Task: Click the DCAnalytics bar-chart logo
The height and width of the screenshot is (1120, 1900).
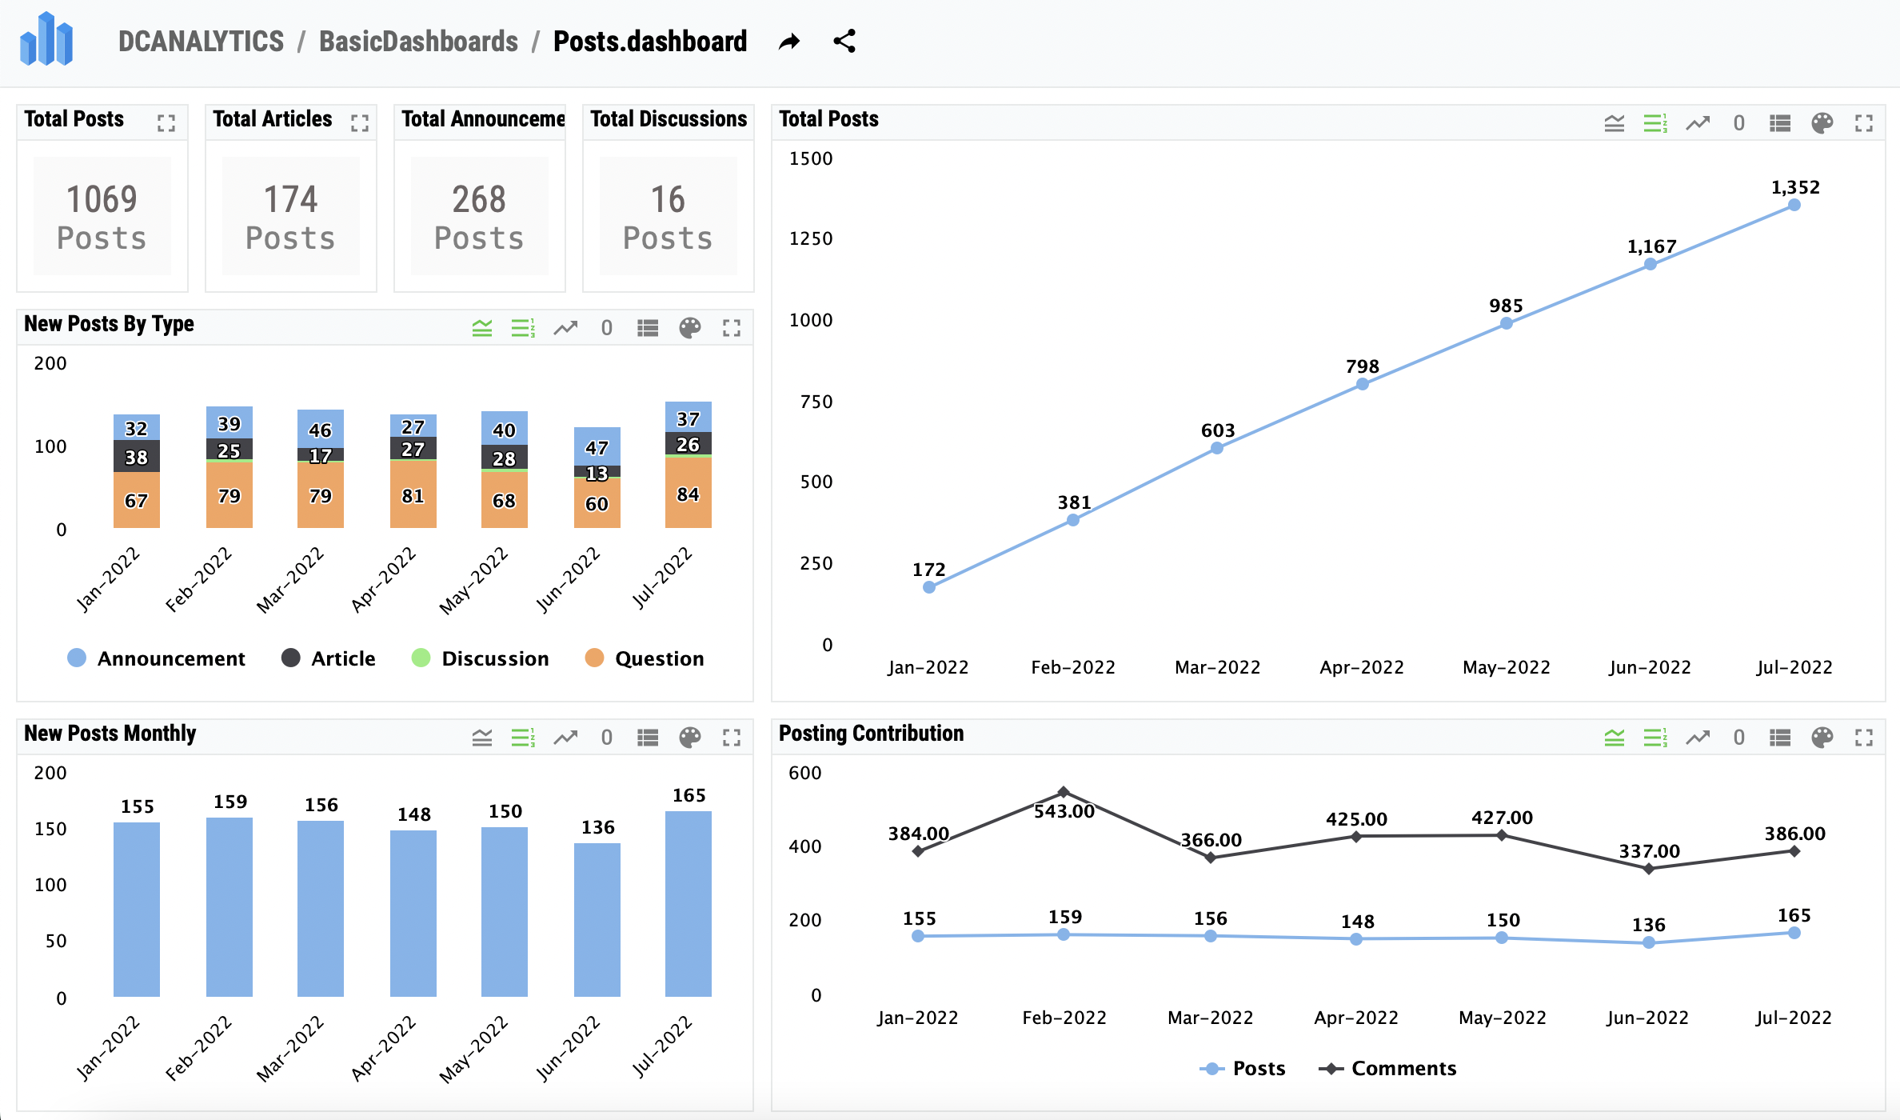Action: pos(46,39)
